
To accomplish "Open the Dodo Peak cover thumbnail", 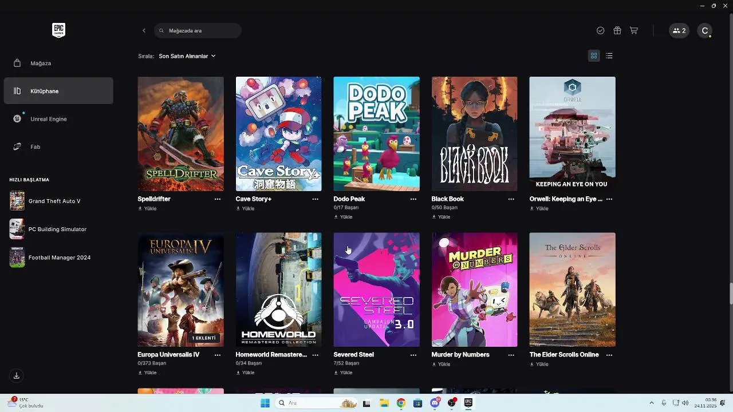I will pos(377,134).
